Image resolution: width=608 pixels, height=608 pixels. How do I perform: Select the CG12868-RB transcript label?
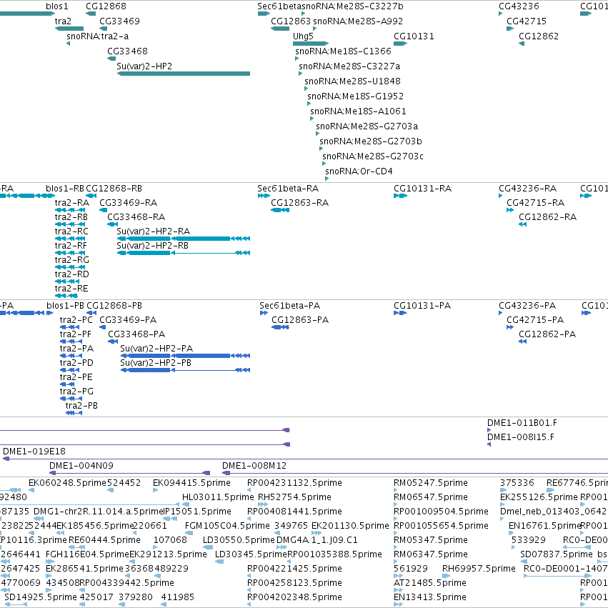click(114, 189)
